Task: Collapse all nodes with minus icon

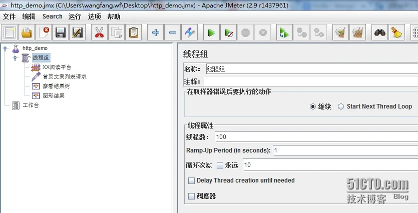Action: [x=173, y=32]
